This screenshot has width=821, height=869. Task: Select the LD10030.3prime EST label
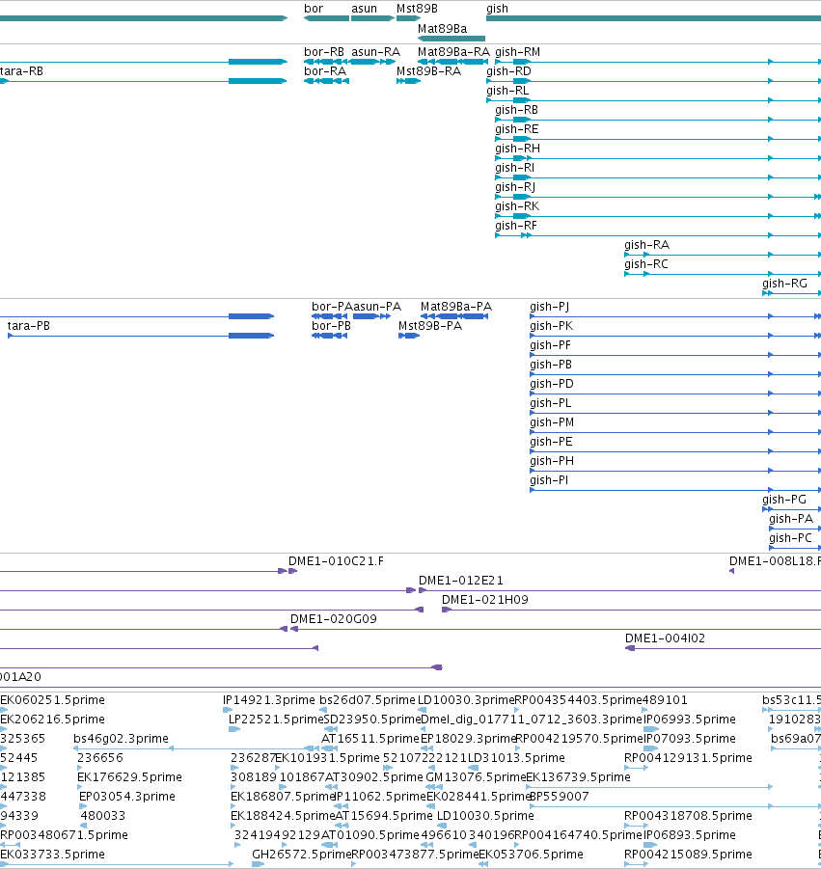coord(466,700)
